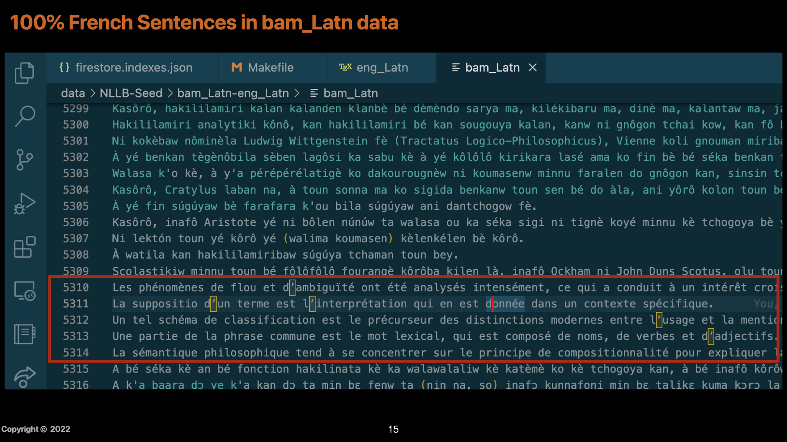The width and height of the screenshot is (787, 442).
Task: Click the Live Share arrow icon
Action: (x=25, y=377)
